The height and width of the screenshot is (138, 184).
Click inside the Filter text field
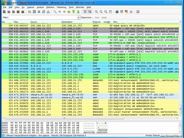tap(43, 18)
